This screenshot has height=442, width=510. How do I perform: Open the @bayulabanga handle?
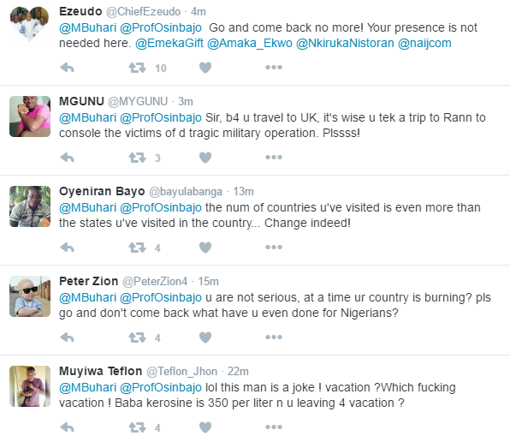click(x=186, y=192)
